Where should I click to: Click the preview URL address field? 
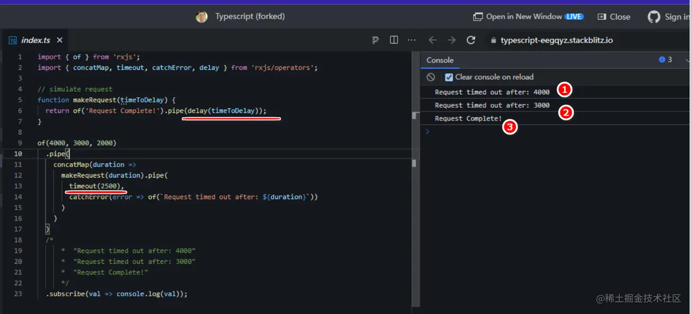tap(556, 40)
